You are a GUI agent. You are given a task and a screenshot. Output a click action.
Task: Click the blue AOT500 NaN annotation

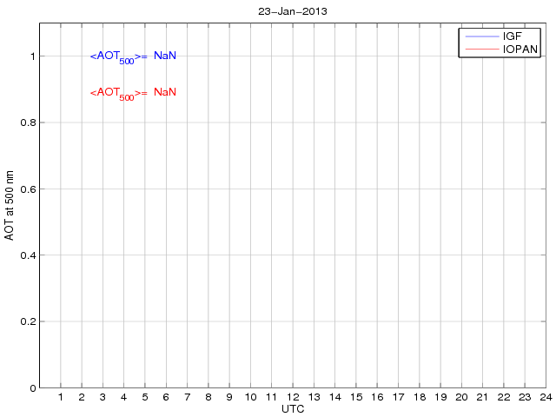click(133, 57)
